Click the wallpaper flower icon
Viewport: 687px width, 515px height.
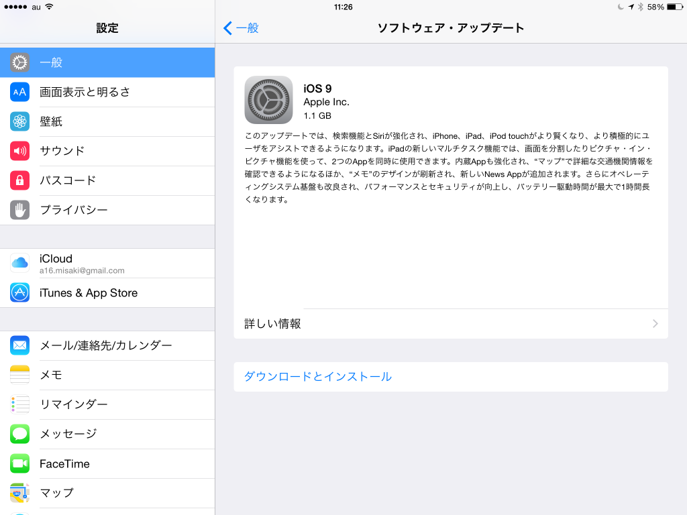19,121
